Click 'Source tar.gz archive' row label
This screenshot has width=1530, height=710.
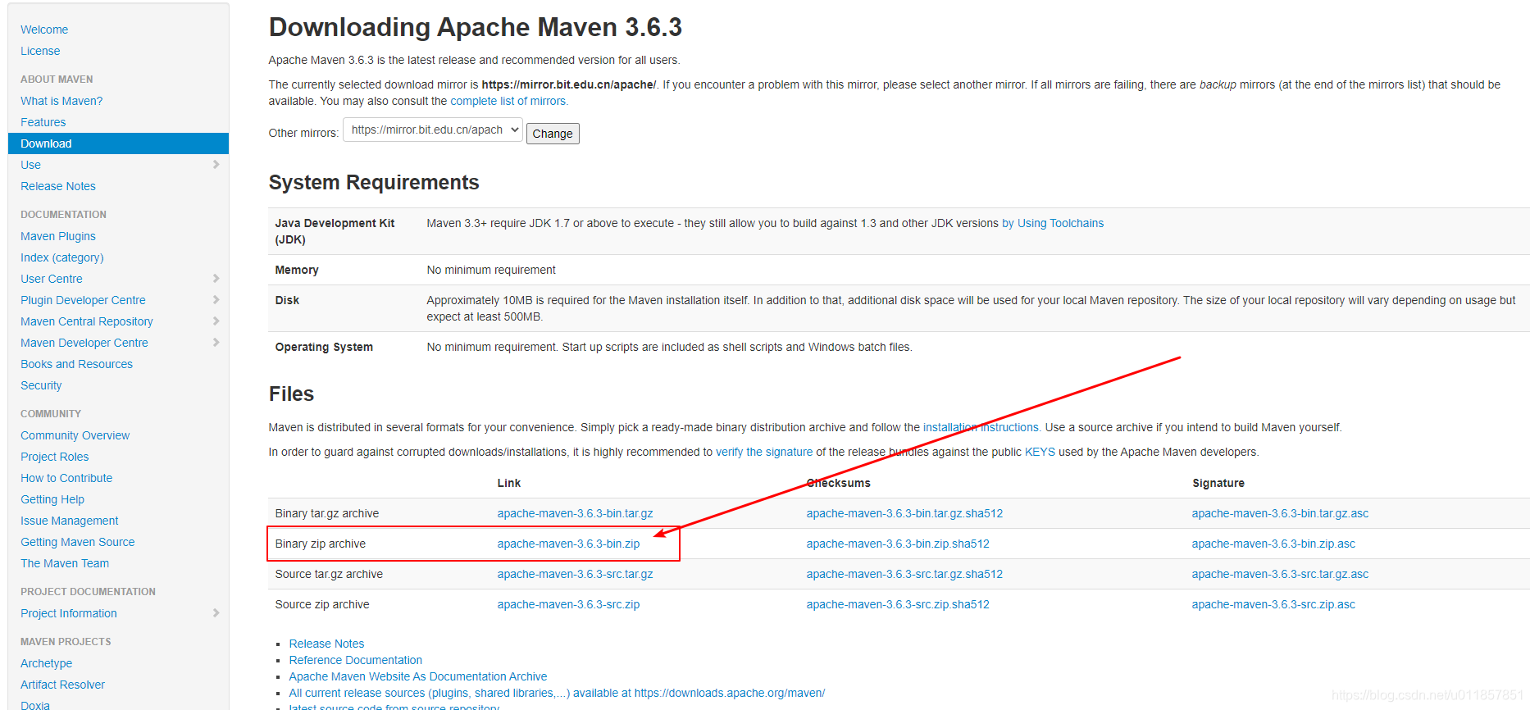click(329, 574)
